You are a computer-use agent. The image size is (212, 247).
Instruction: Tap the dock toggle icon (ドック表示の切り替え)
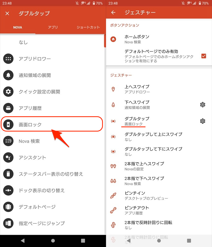click(8, 190)
